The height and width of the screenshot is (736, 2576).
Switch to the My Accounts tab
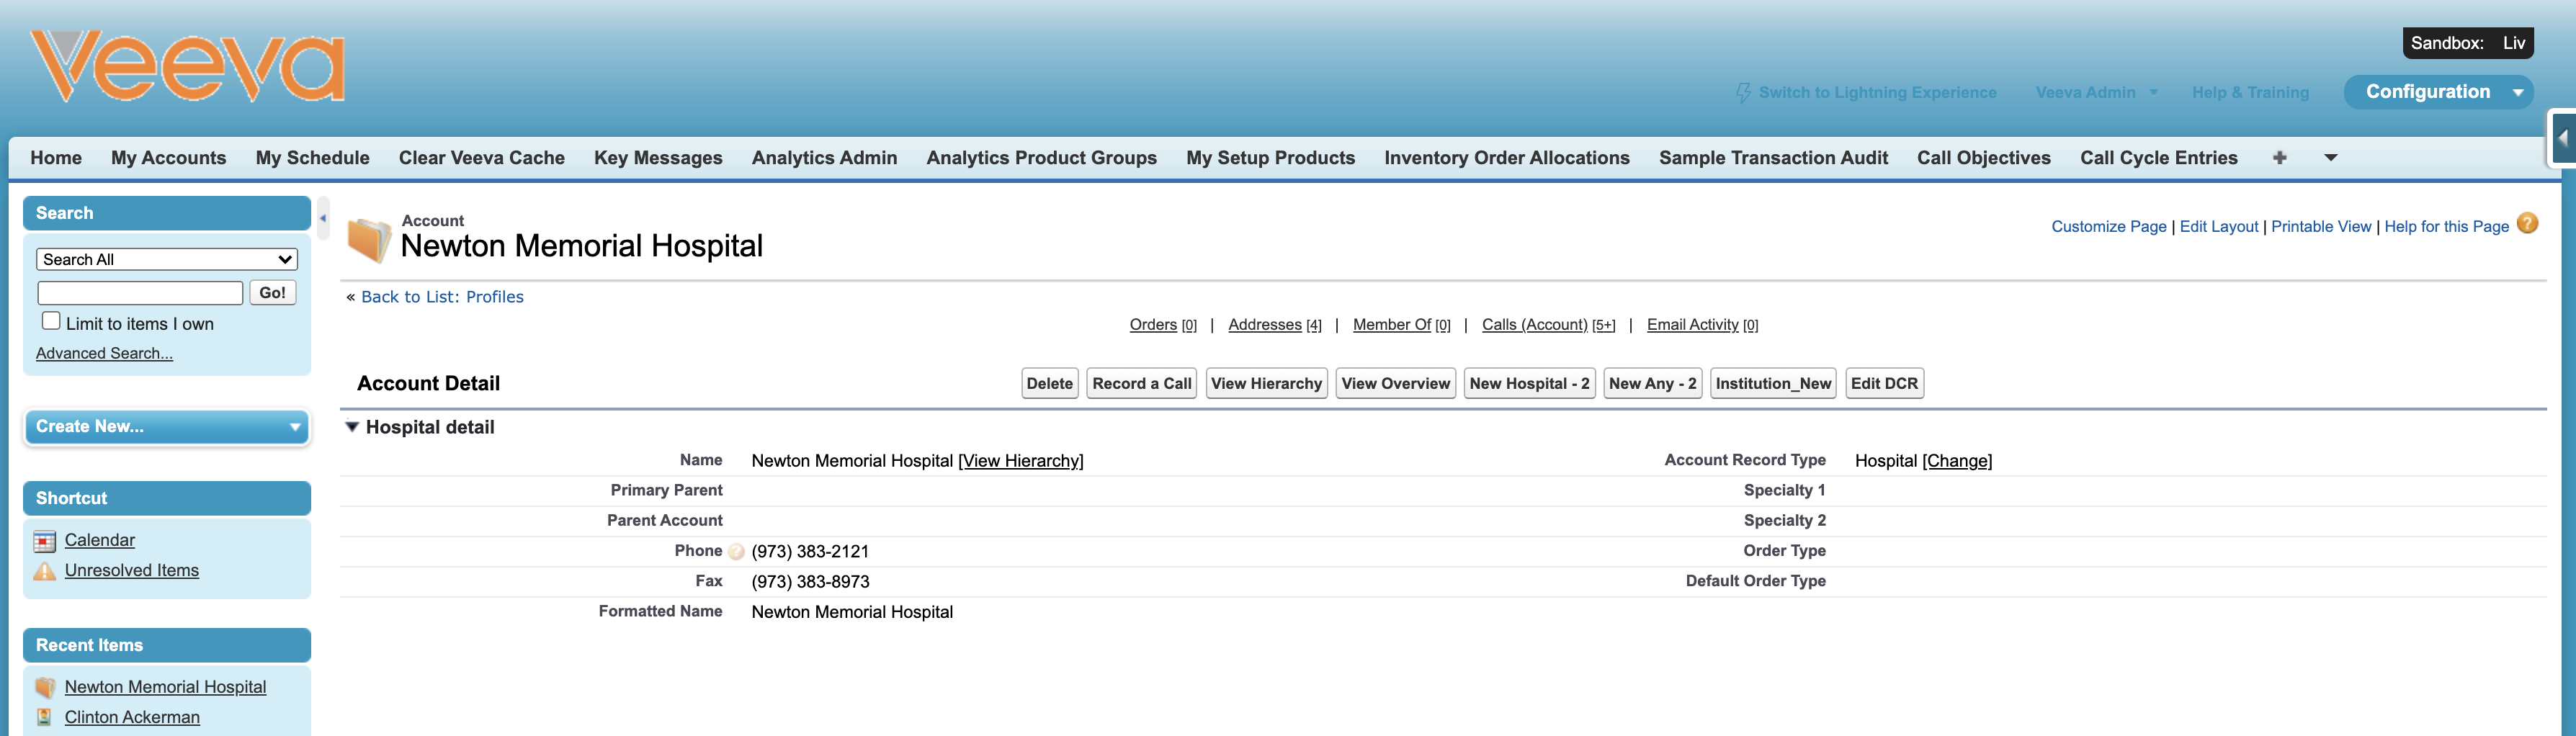point(168,158)
